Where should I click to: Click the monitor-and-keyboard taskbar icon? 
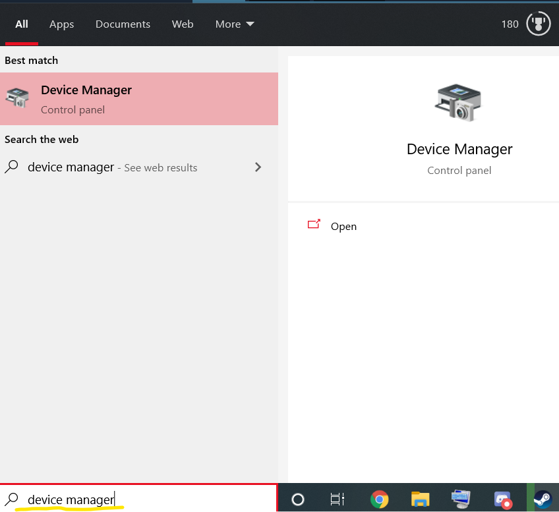[461, 499]
